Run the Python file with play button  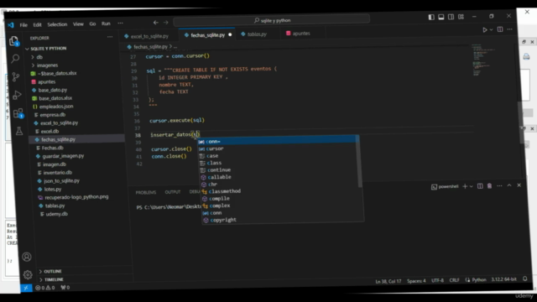485,30
